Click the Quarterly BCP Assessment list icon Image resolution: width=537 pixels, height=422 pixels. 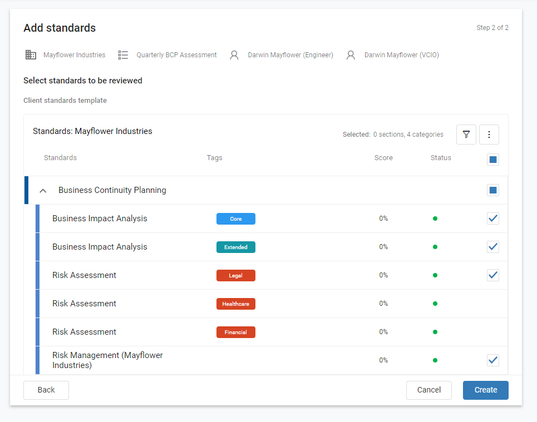(x=123, y=54)
